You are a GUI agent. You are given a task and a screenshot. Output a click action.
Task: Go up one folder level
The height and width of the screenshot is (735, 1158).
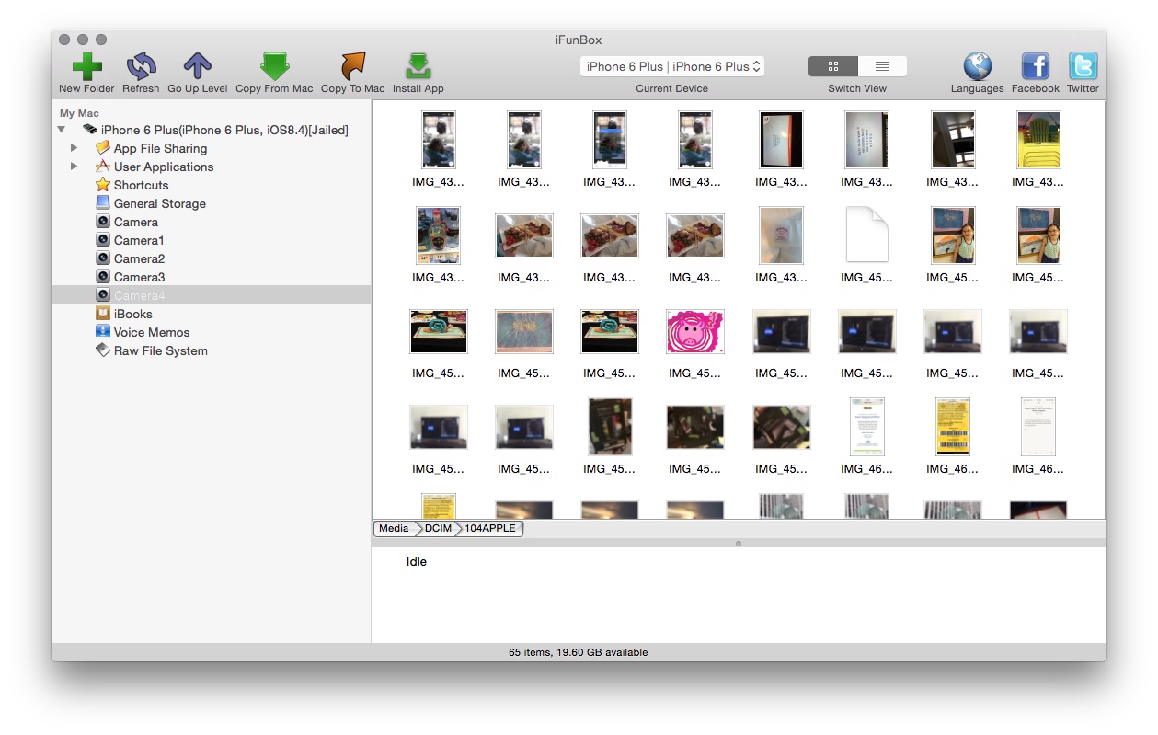197,67
